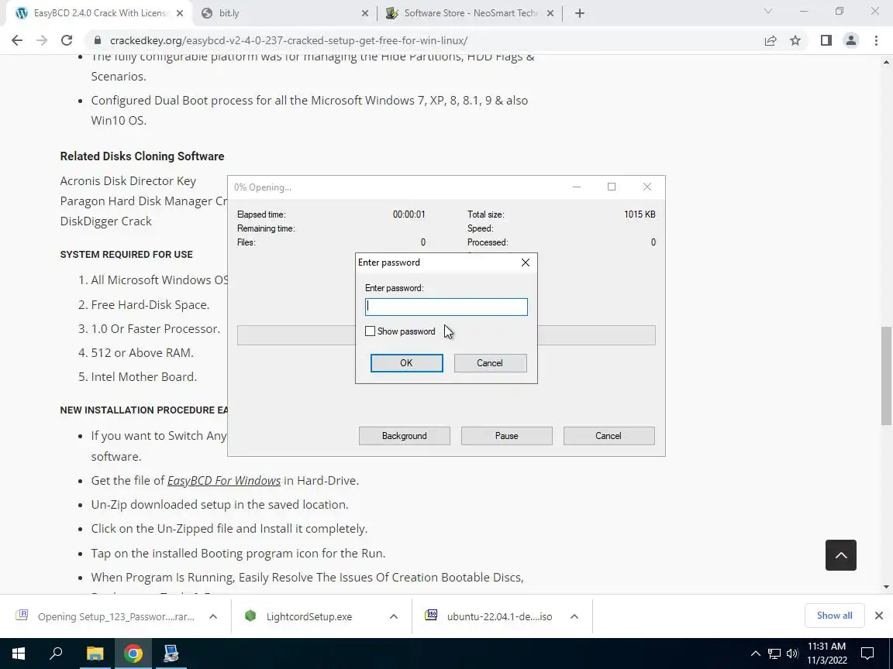The image size is (893, 669).
Task: Click the Related Disks Cloning Software heading
Action: [143, 156]
